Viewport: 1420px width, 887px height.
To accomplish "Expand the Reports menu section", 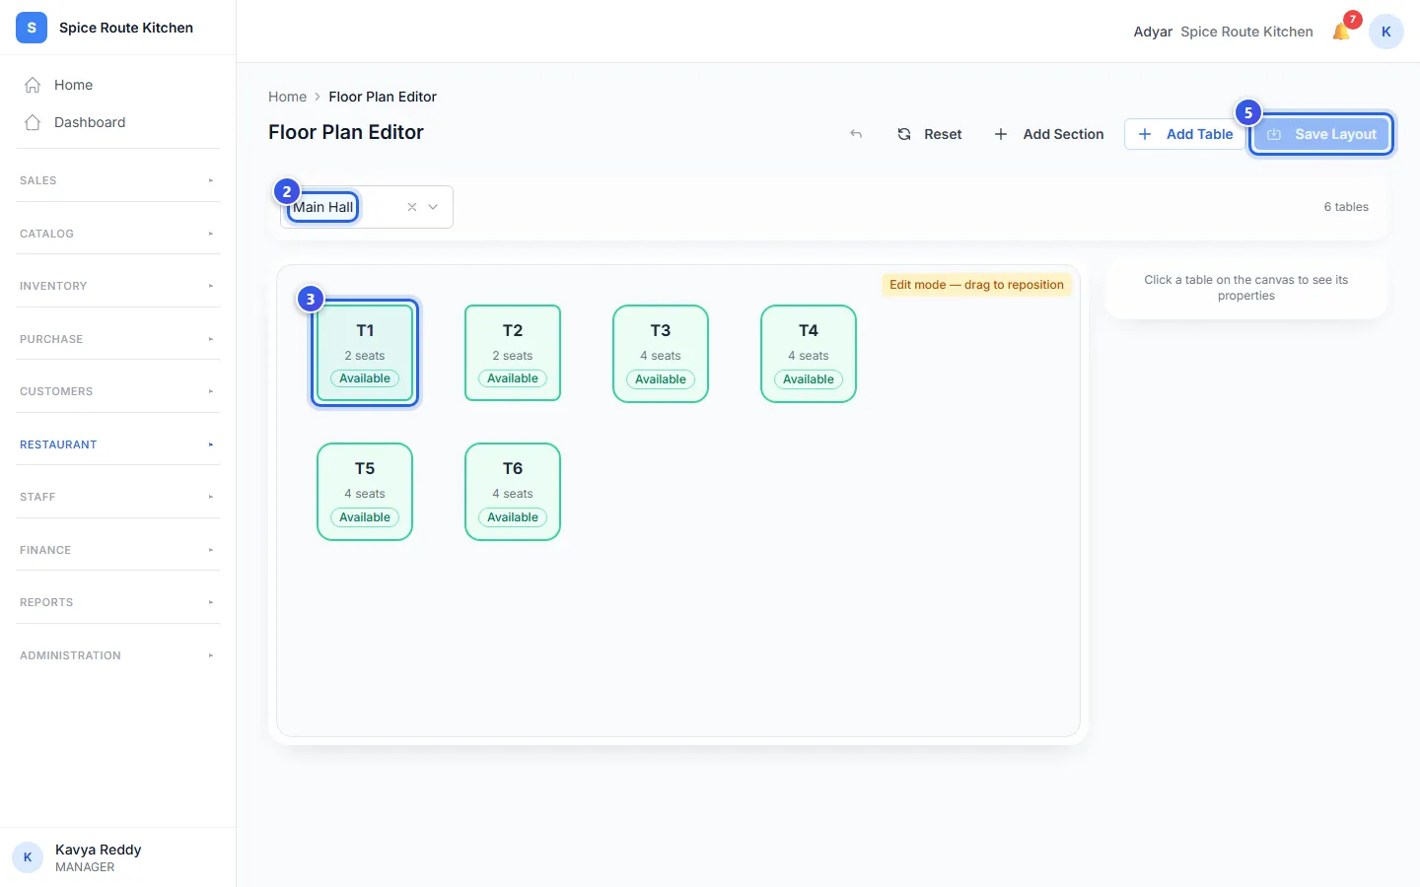I will pos(118,602).
